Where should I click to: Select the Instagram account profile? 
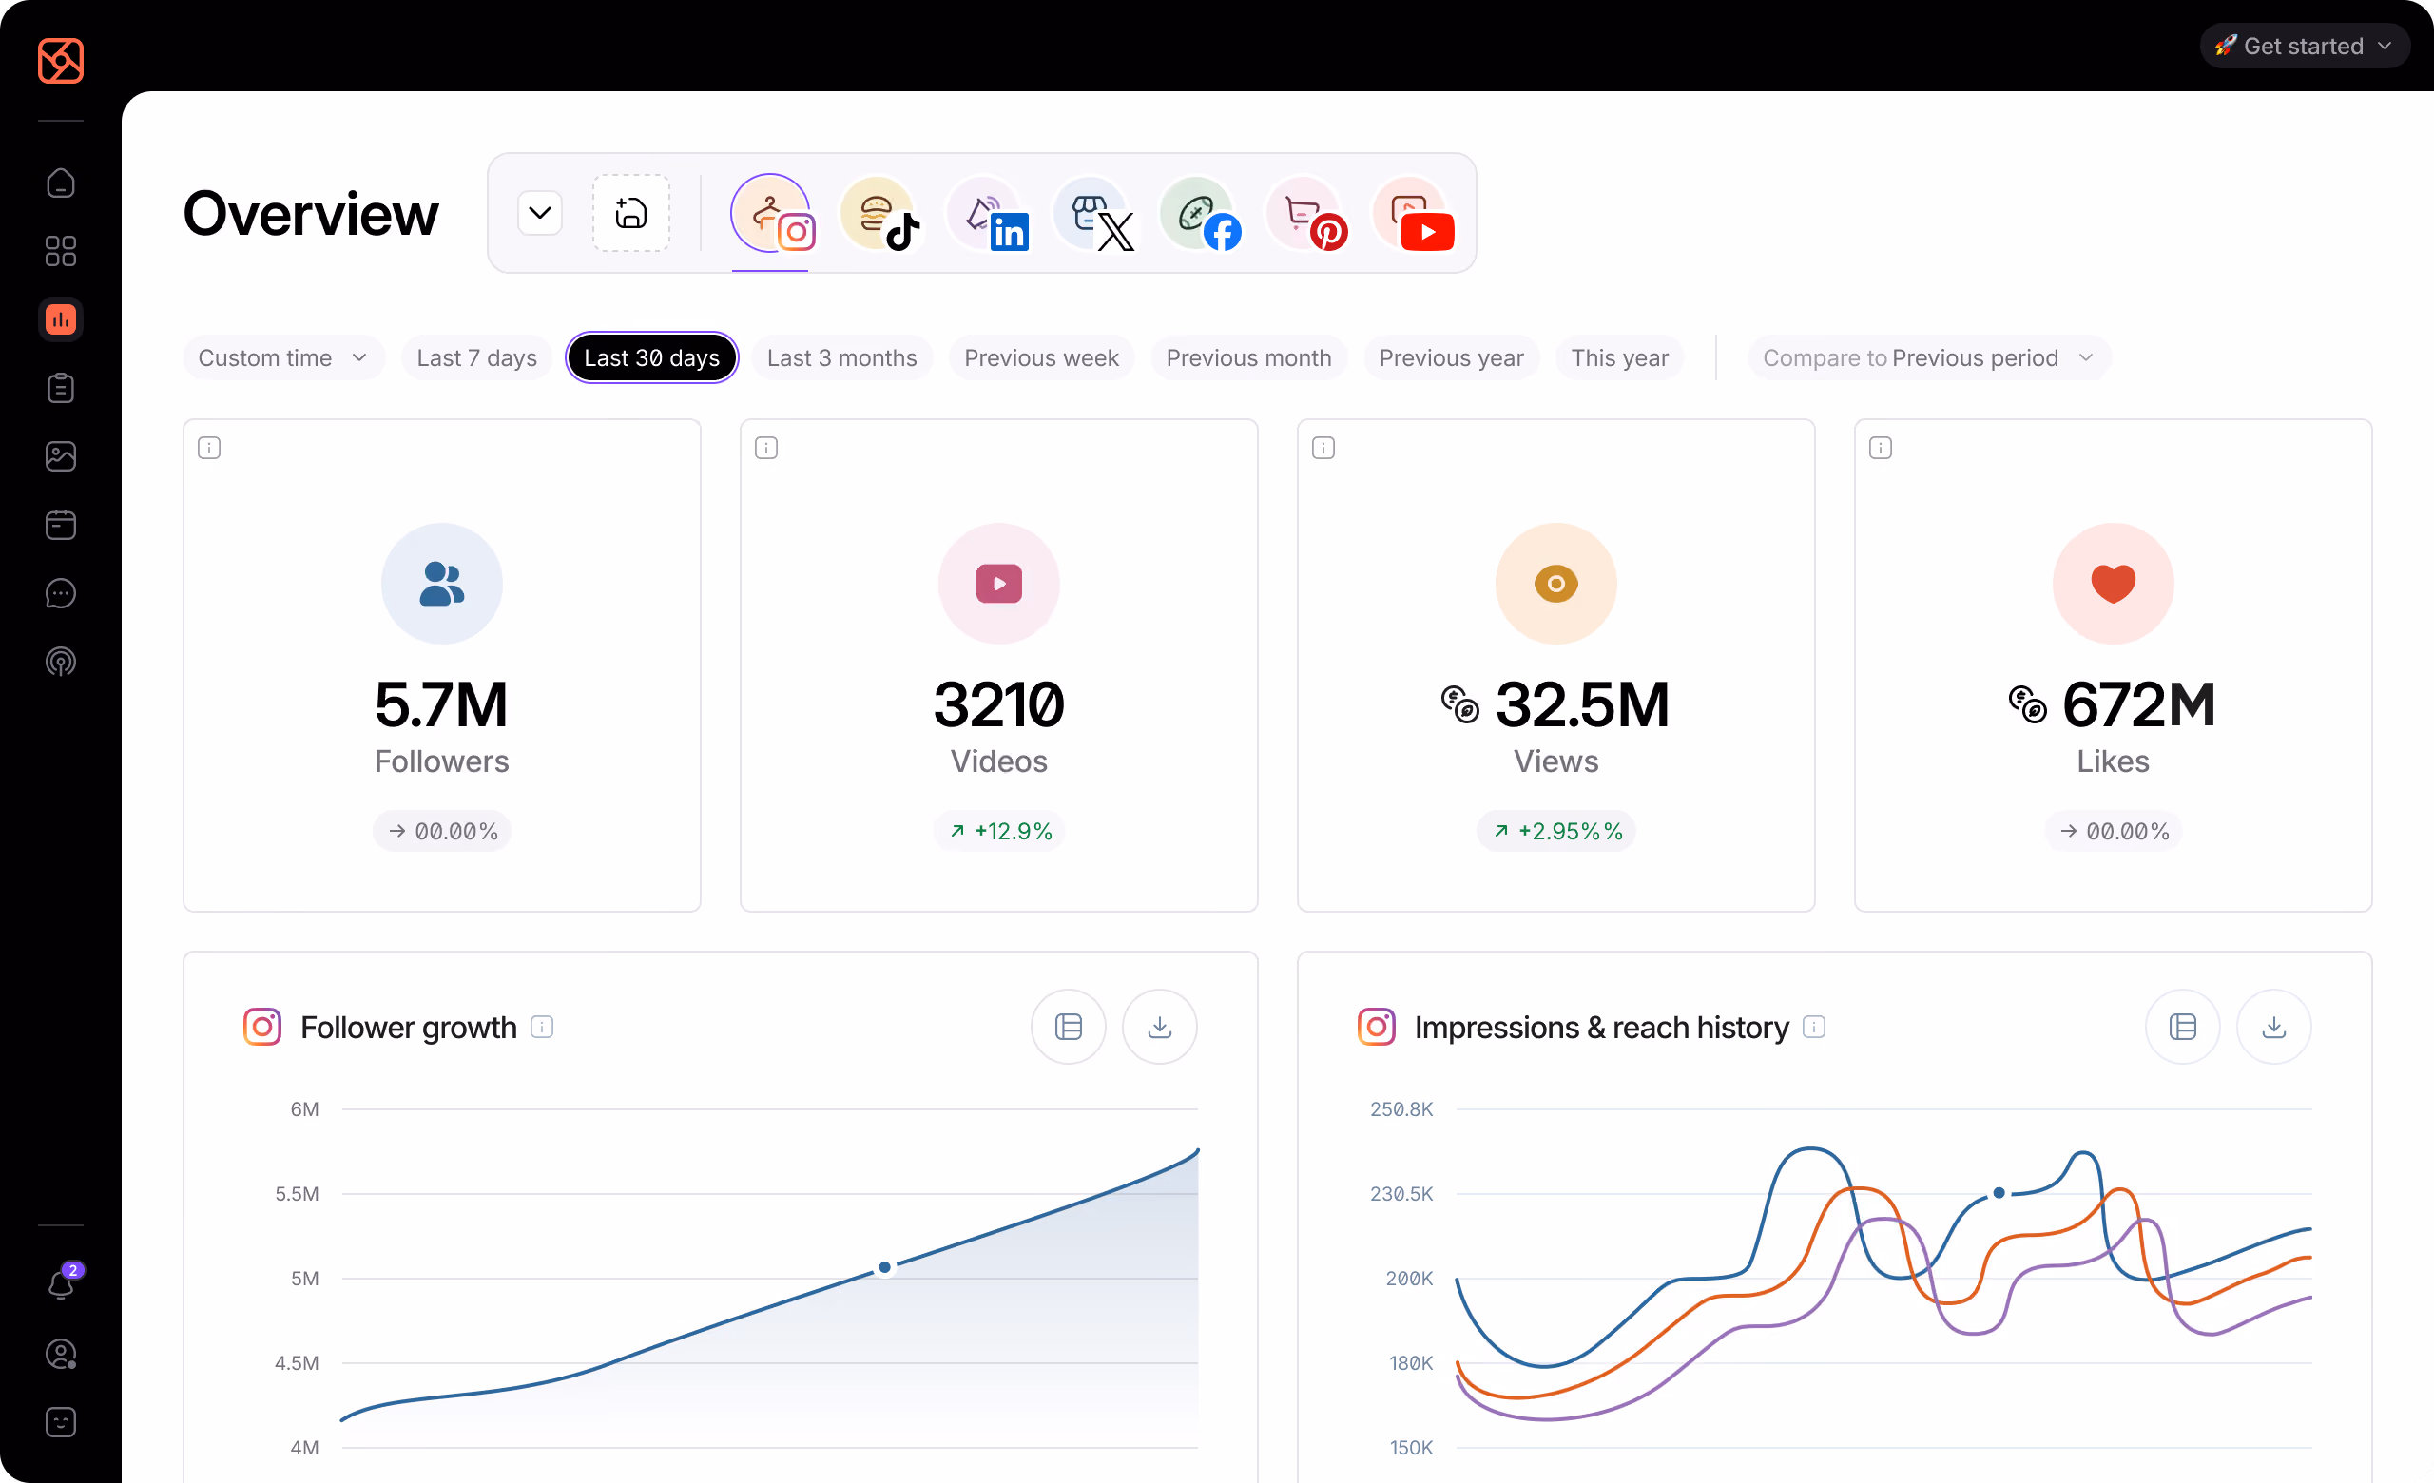pos(771,213)
